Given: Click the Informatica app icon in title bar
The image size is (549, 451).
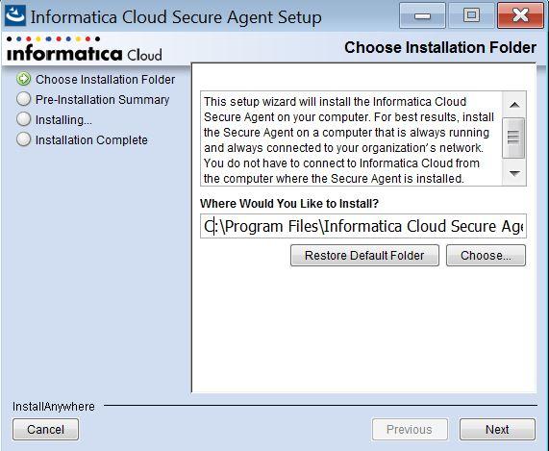Looking at the screenshot, I should coord(15,15).
